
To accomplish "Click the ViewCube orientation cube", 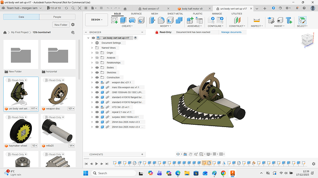I will (307, 40).
